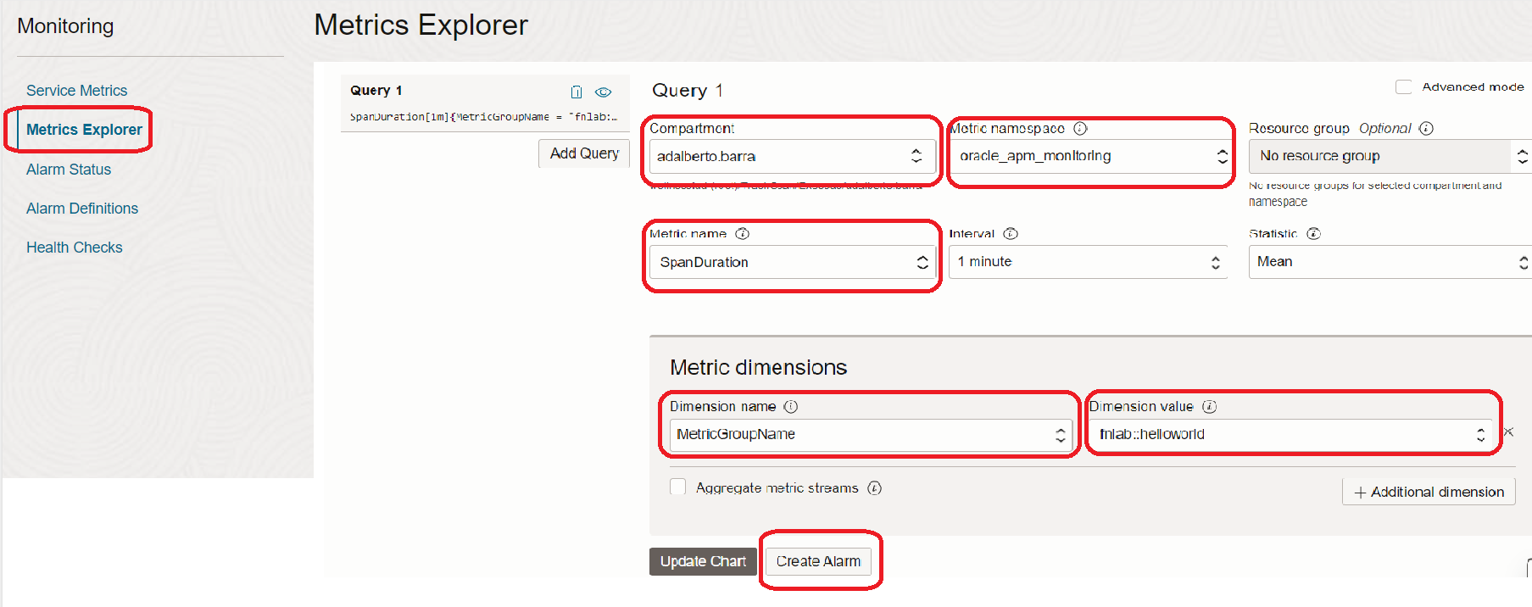The width and height of the screenshot is (1532, 607).
Task: Open Dimension value info icon
Action: [1210, 407]
